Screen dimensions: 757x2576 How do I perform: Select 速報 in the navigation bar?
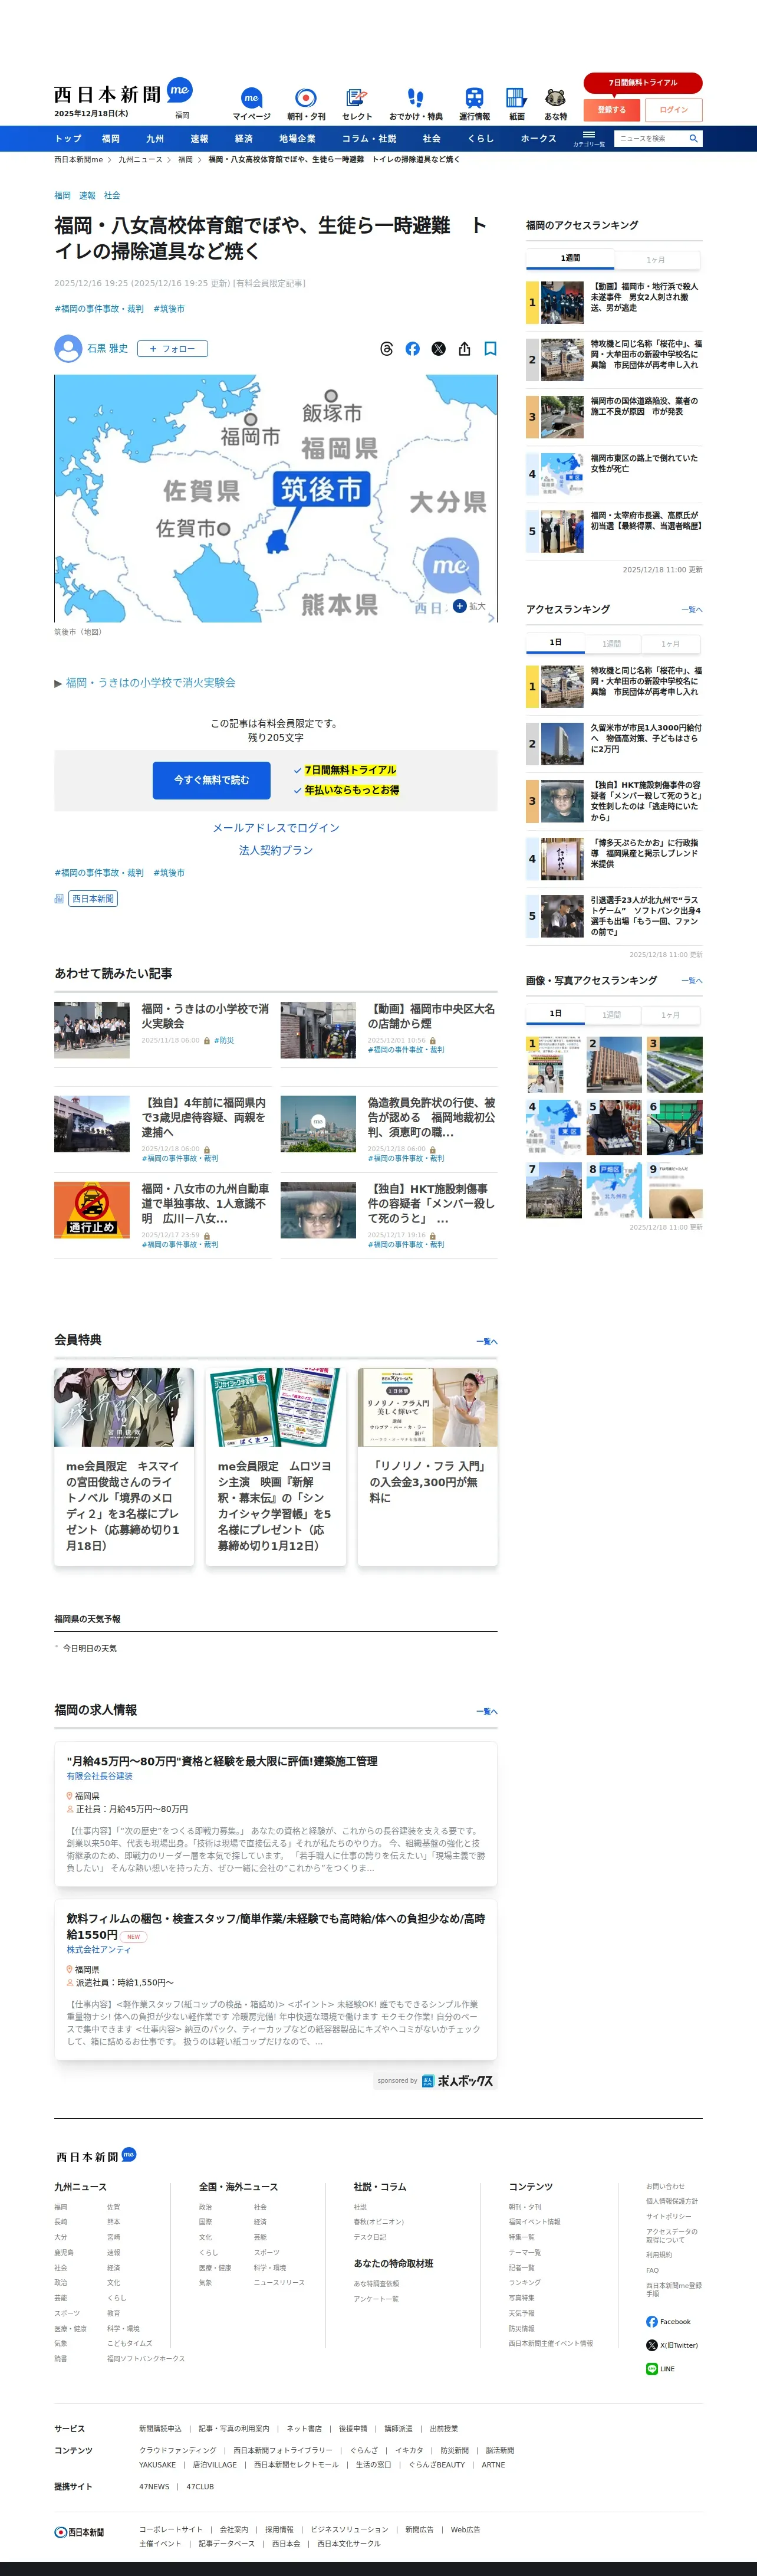200,139
